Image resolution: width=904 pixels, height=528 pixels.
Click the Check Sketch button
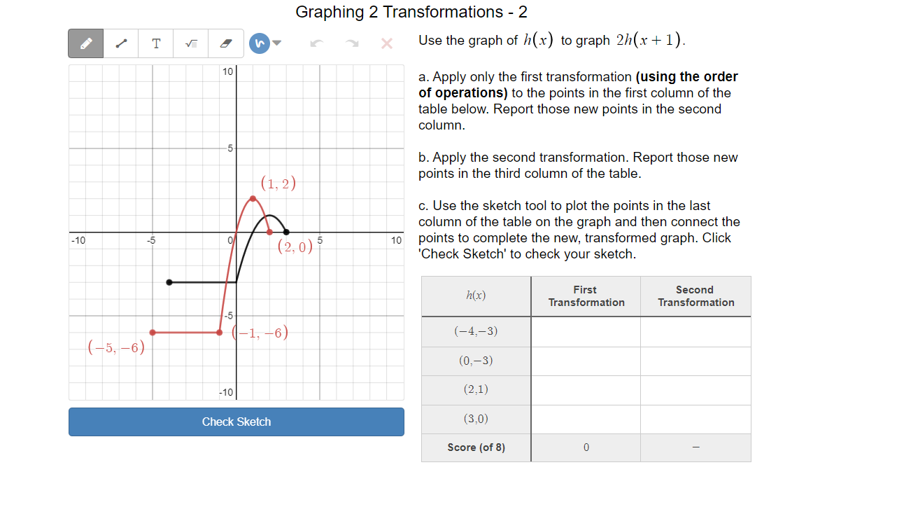click(x=236, y=422)
